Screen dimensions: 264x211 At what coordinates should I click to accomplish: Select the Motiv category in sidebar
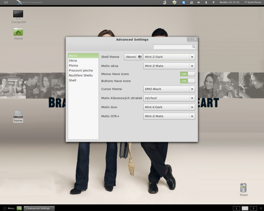[83, 56]
